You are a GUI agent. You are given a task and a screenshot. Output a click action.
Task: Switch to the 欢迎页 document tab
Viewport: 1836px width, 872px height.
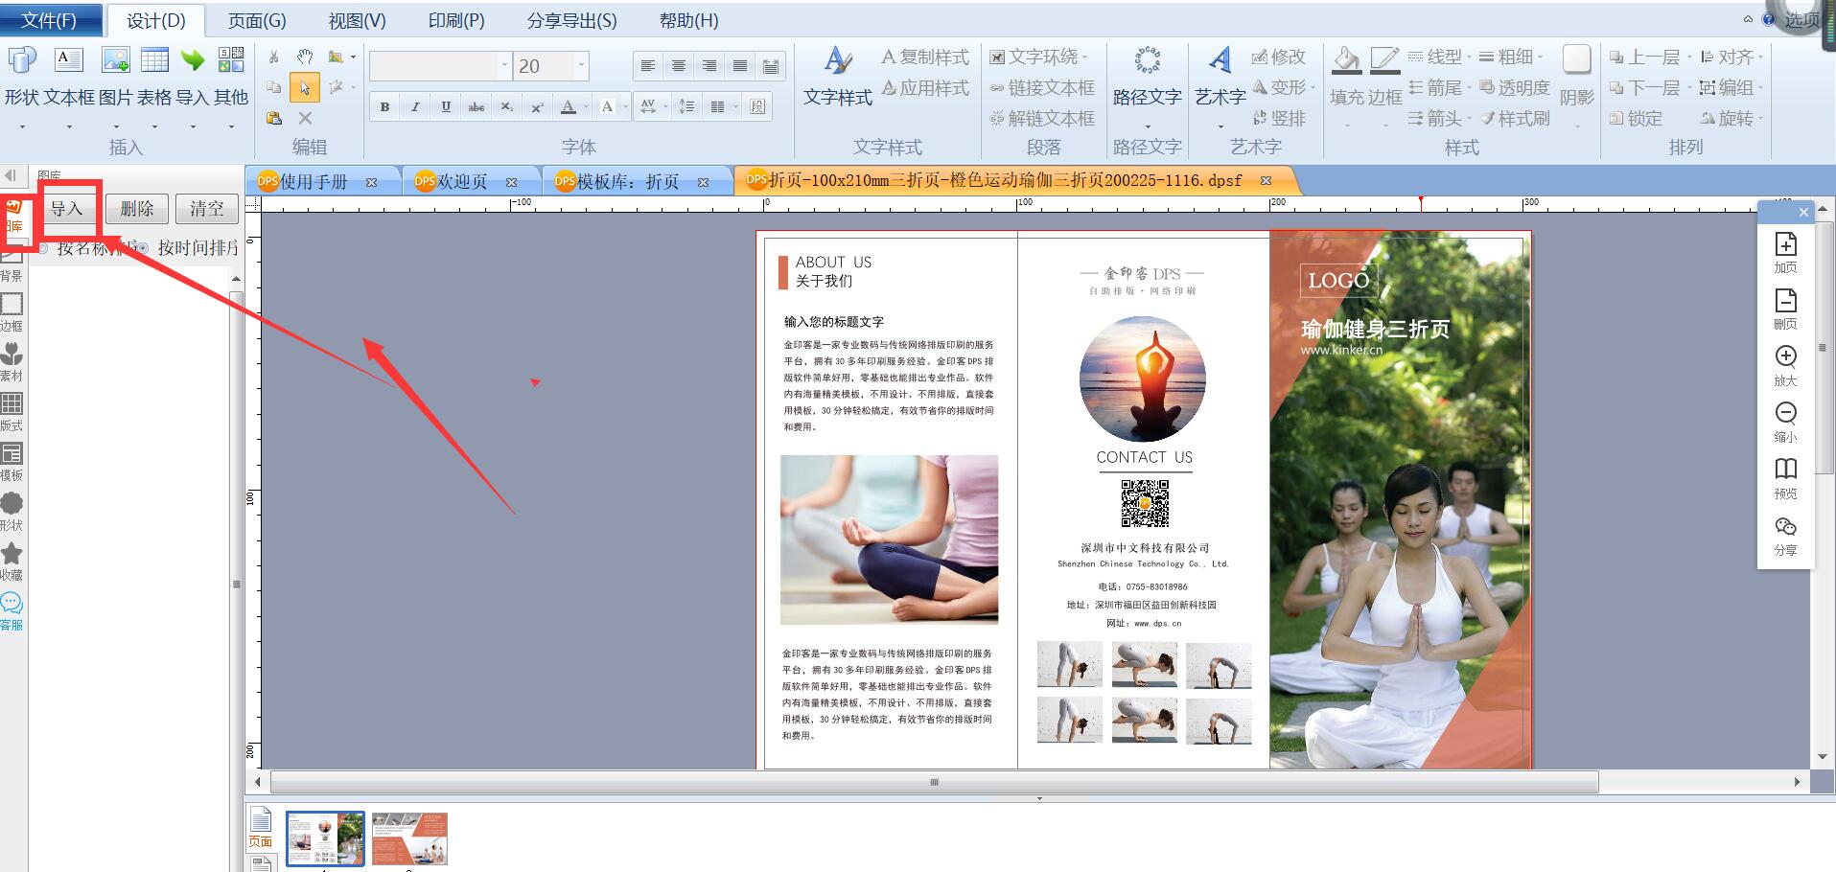[x=462, y=181]
